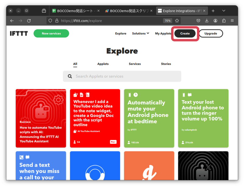
Task: Open My Applets page
Action: 163,34
